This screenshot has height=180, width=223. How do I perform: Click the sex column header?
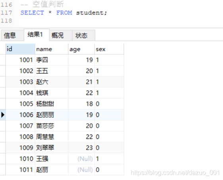109,49
